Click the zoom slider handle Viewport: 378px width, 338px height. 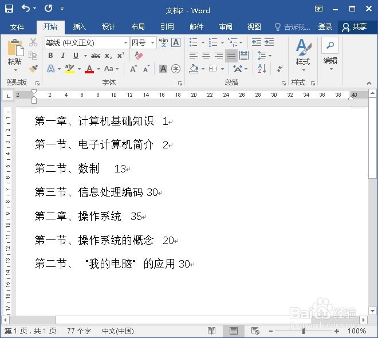pos(304,331)
